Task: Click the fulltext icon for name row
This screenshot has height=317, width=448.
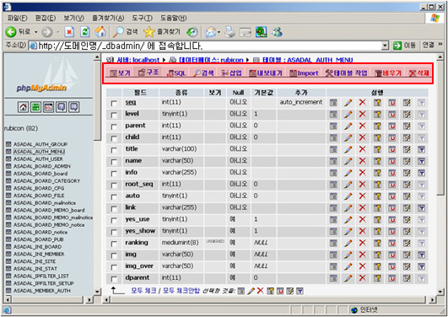Action: tap(422, 161)
